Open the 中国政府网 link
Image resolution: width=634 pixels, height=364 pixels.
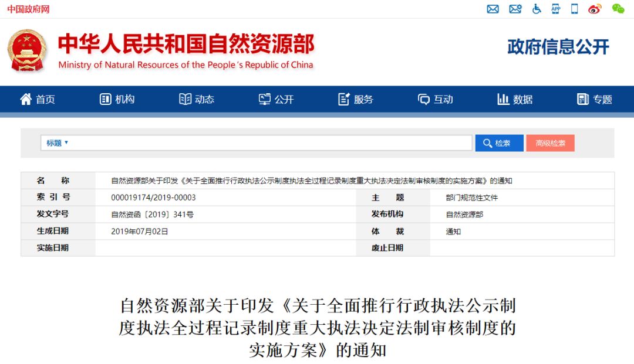click(x=28, y=9)
